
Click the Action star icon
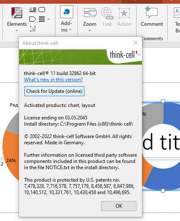(124, 13)
